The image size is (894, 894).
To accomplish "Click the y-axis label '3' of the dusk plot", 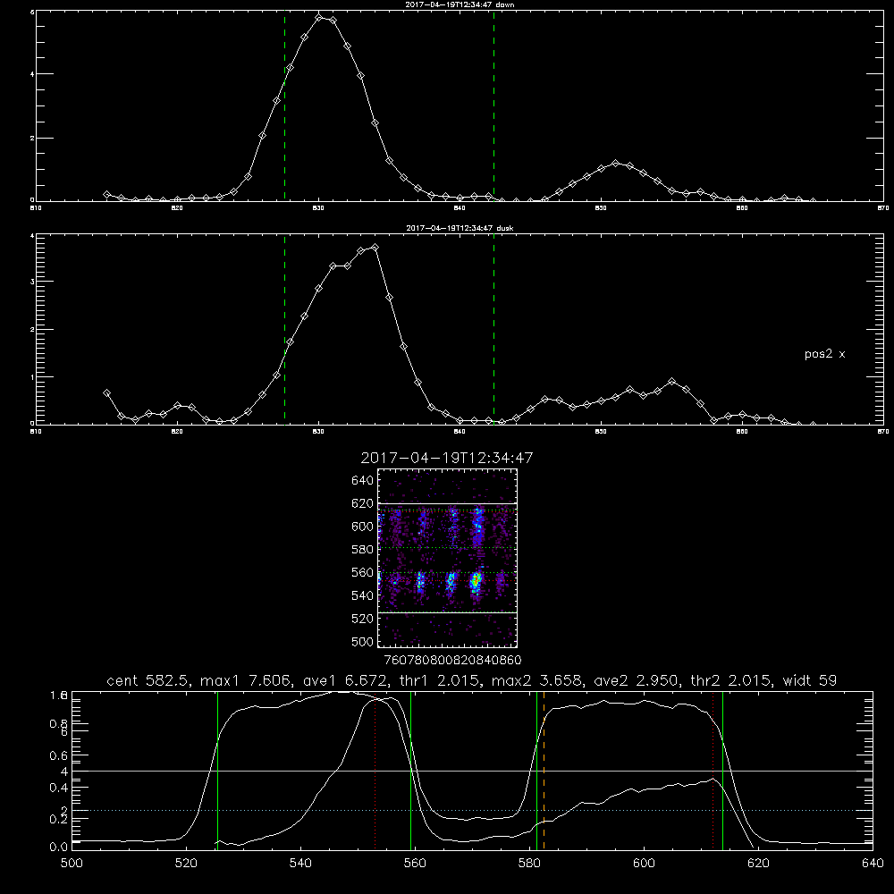I will (32, 282).
